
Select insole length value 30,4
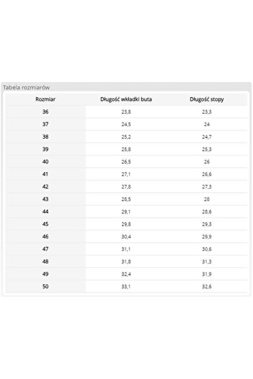coord(126,236)
